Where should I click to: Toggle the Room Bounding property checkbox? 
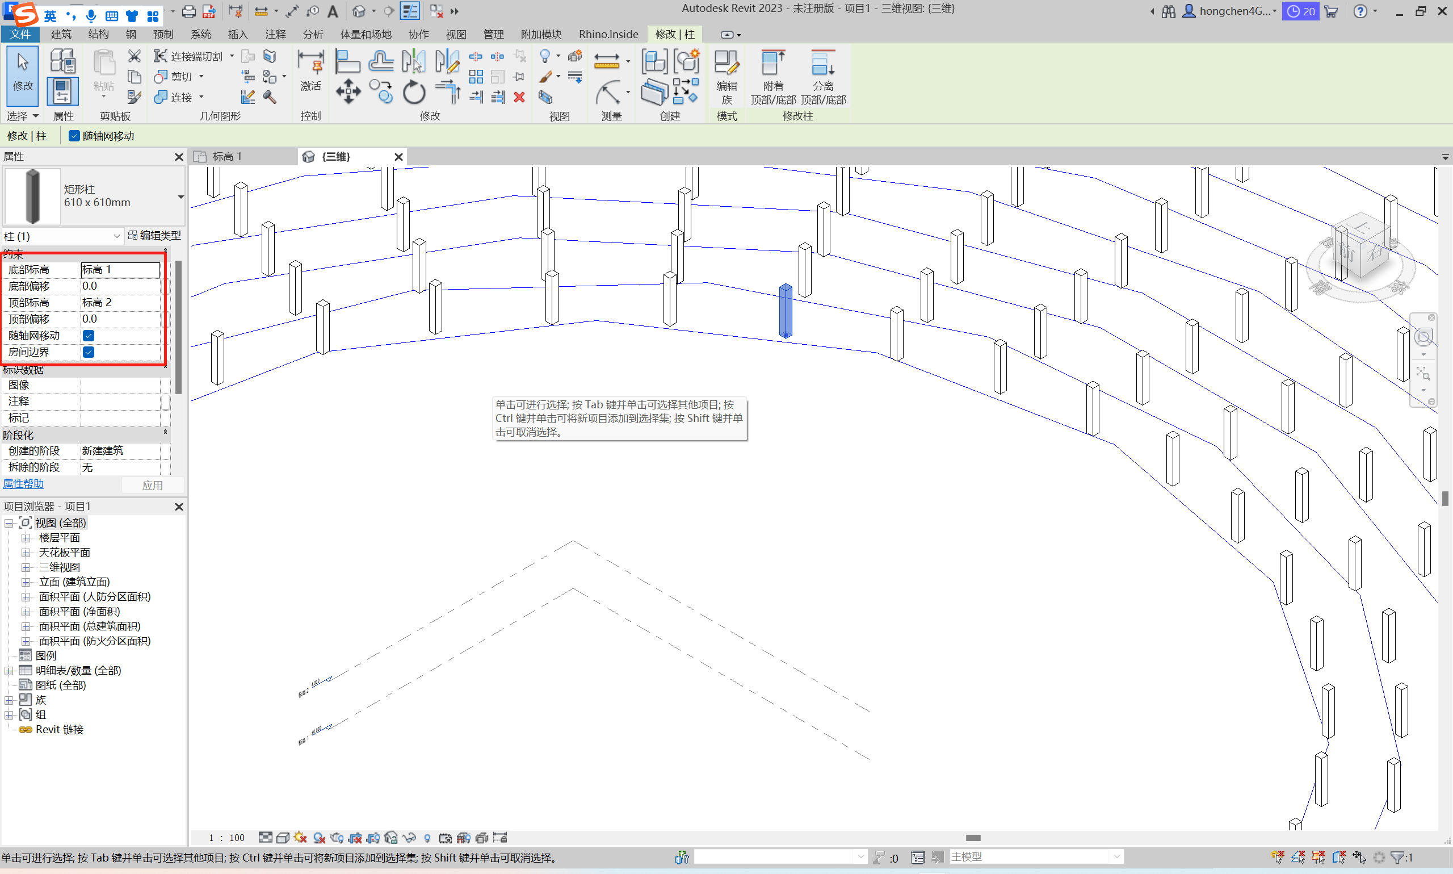(89, 352)
